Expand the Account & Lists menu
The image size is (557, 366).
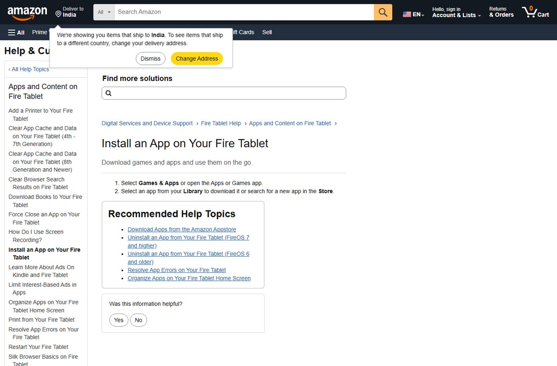(456, 12)
